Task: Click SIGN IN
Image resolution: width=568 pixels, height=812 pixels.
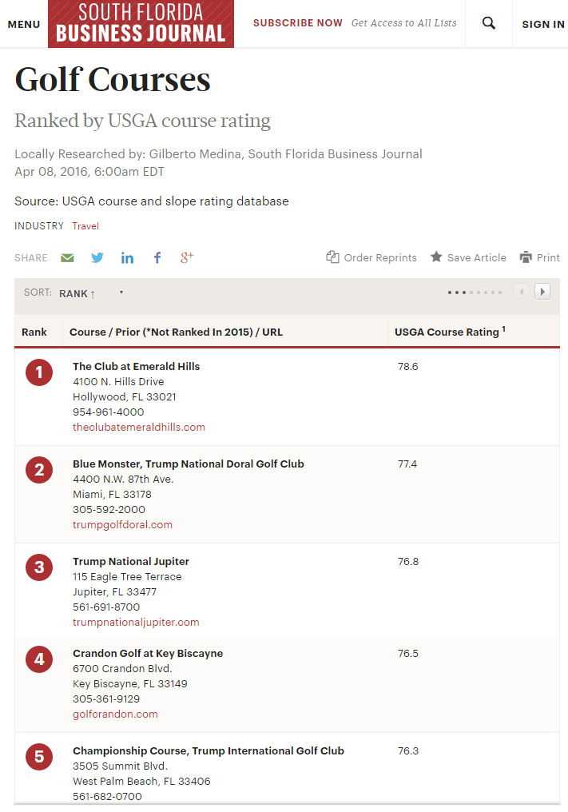Action: point(543,24)
